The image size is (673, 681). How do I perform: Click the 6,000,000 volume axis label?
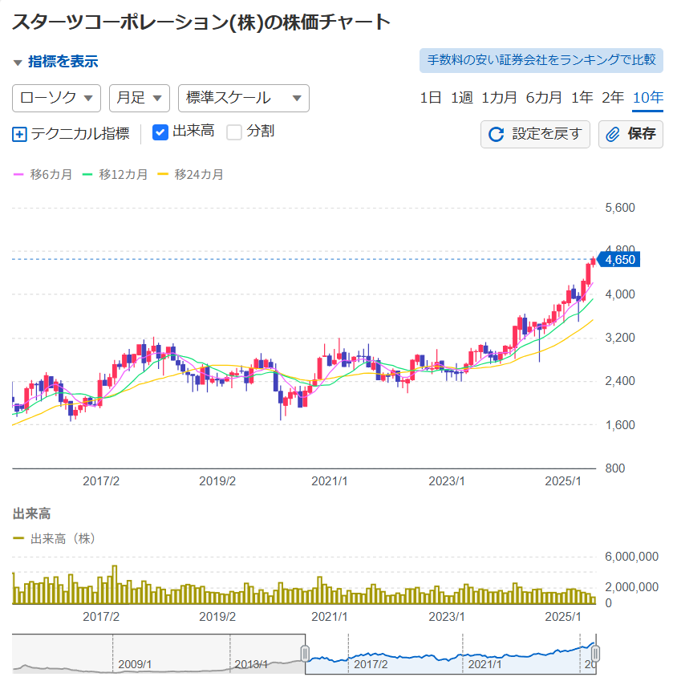[x=632, y=557]
